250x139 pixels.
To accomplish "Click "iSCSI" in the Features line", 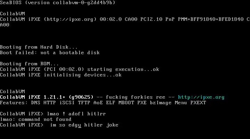I will pos(67,103).
